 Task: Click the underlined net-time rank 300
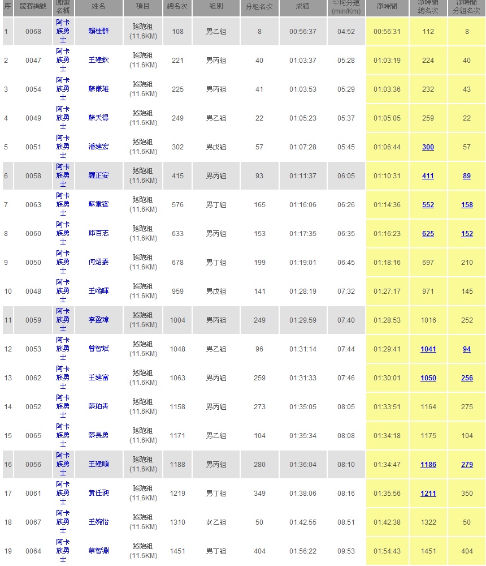[x=428, y=147]
